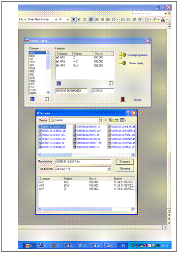
Task: Click blue select-all icon under stations list
Action: coord(32,99)
